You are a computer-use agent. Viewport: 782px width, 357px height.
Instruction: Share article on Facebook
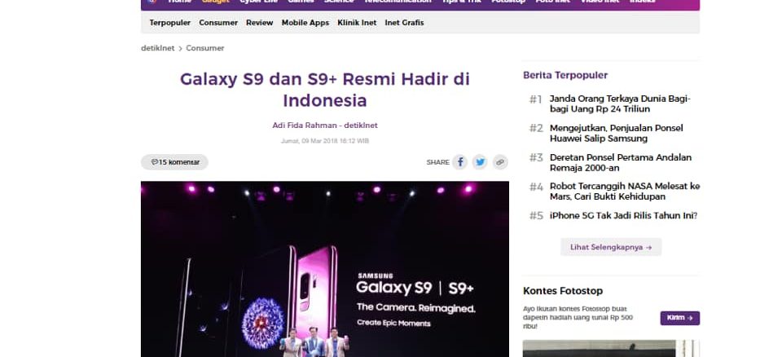tap(459, 161)
